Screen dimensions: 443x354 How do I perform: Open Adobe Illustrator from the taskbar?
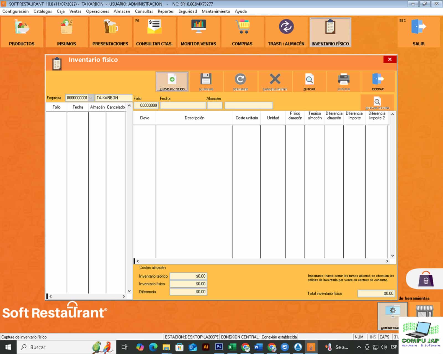[206, 347]
